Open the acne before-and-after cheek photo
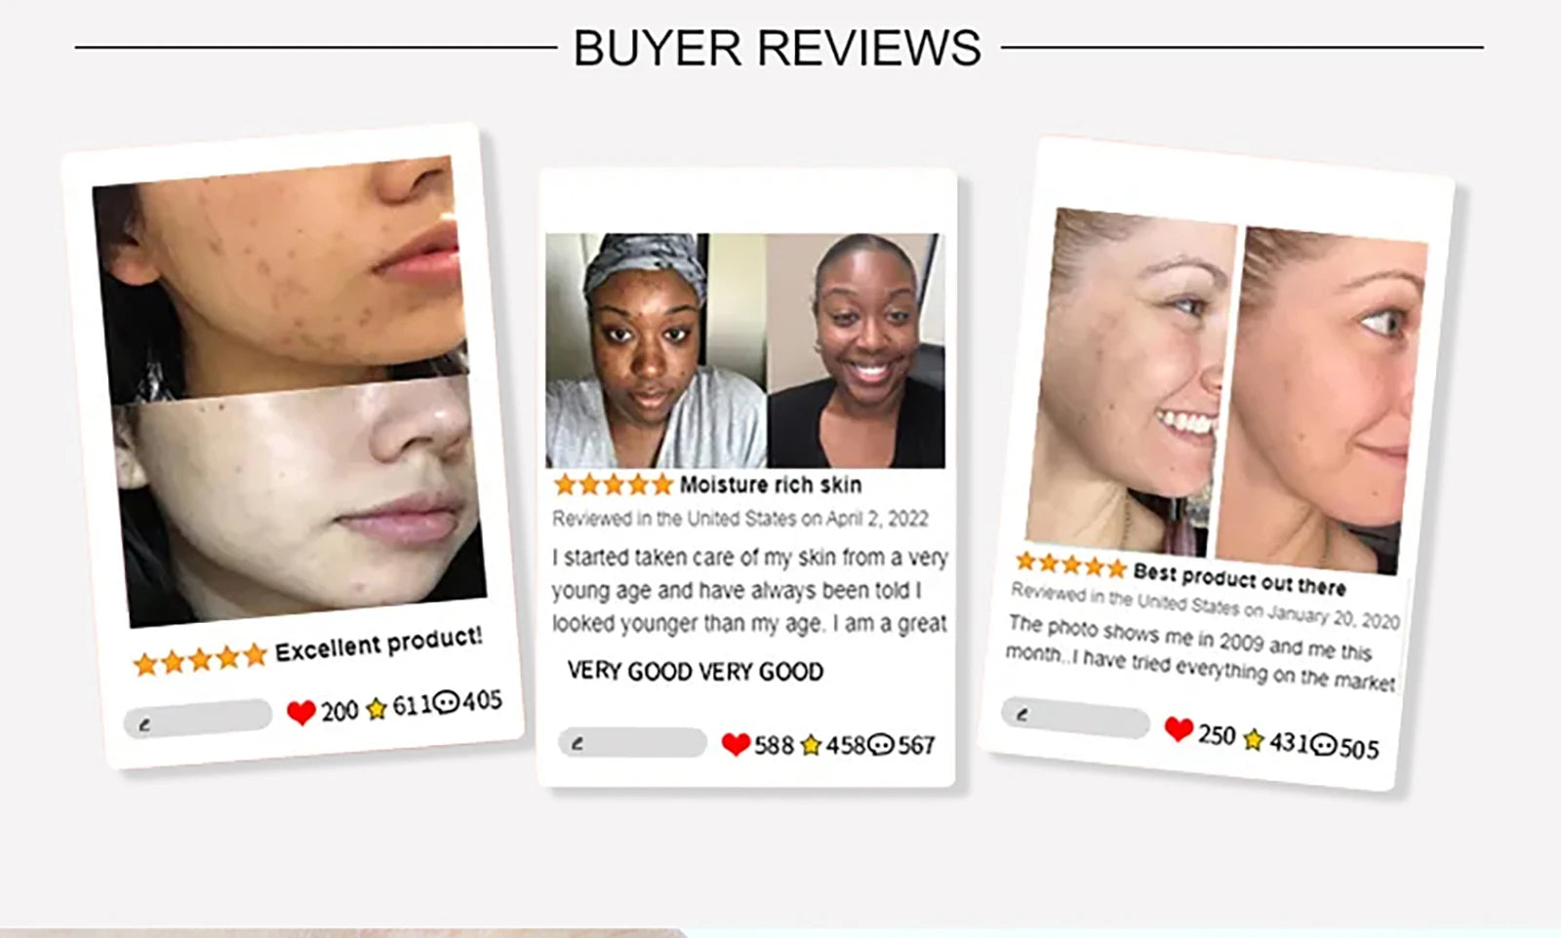 pyautogui.click(x=290, y=390)
